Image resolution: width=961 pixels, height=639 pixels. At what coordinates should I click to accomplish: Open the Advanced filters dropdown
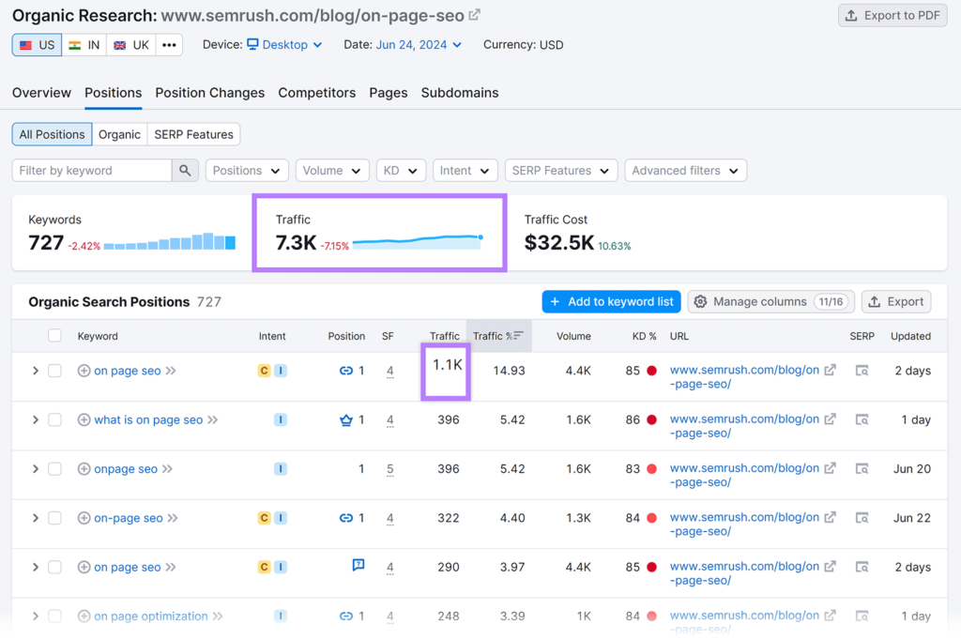pos(685,171)
